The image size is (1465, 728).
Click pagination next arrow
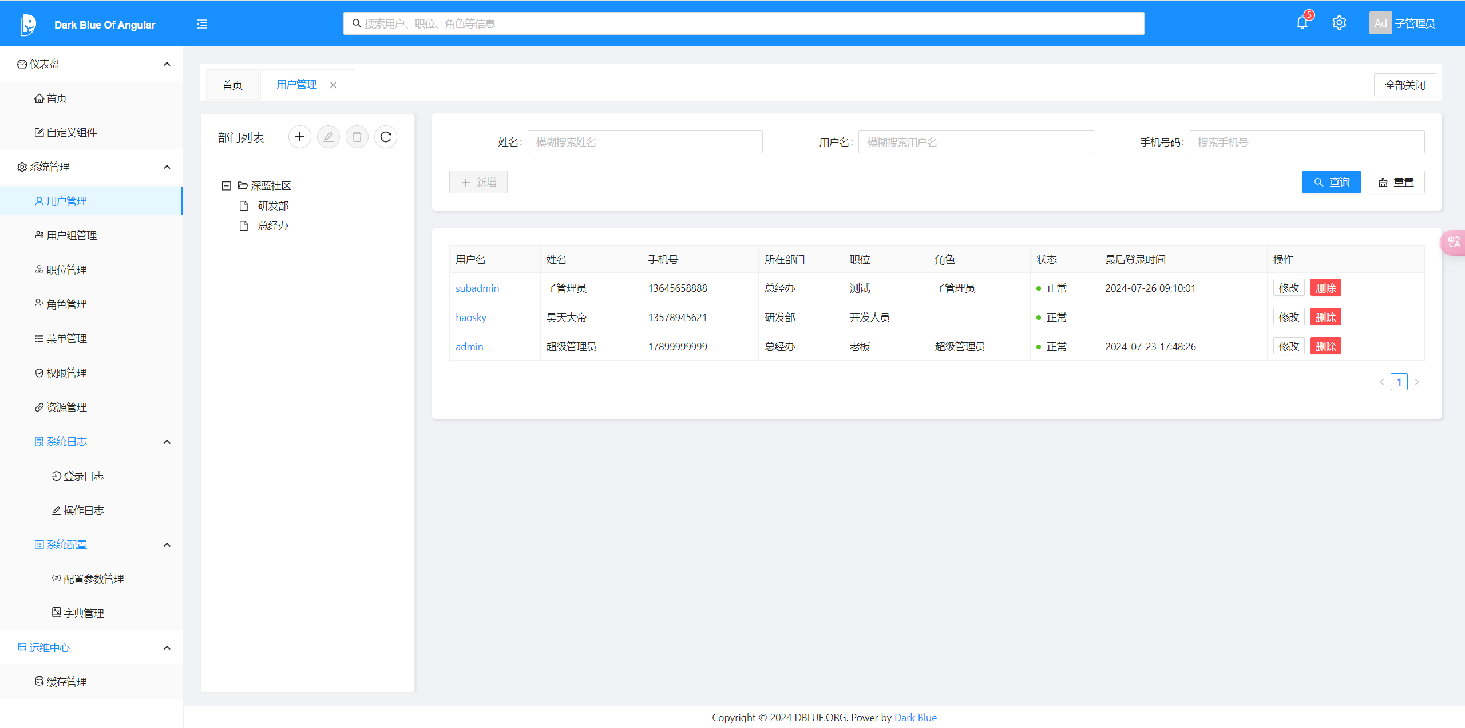pos(1417,382)
